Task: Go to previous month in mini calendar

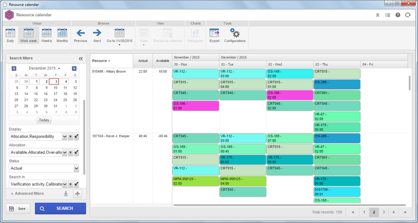Action: [14, 69]
